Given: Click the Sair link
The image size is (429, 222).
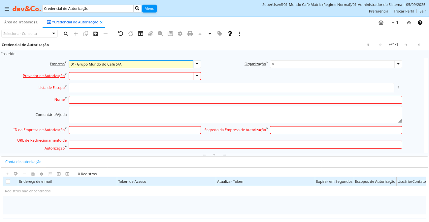Looking at the screenshot, I should pyautogui.click(x=423, y=11).
